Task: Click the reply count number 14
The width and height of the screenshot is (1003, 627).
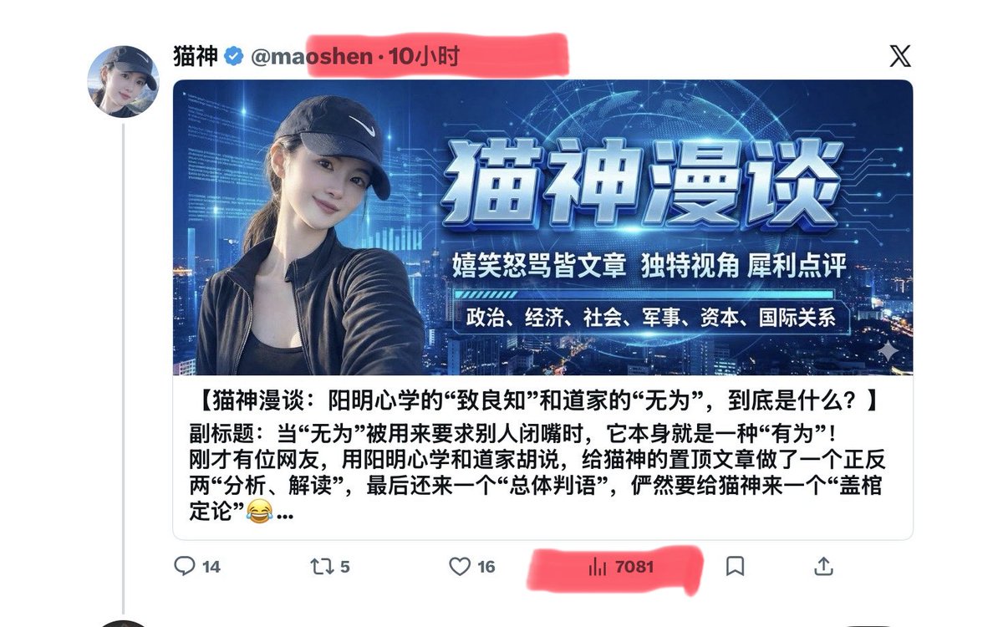Action: click(x=211, y=567)
